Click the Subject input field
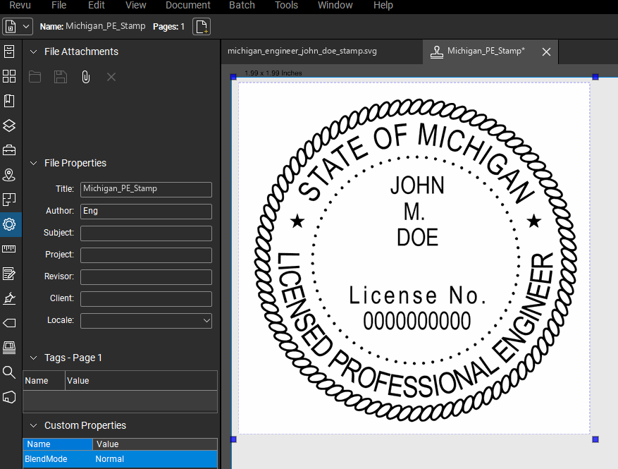This screenshot has width=618, height=469. 147,233
